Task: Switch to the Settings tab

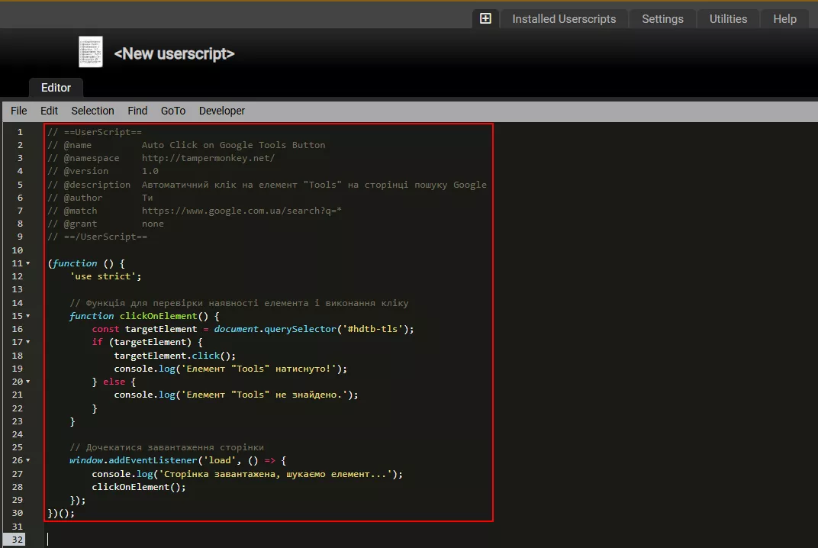Action: coord(662,19)
